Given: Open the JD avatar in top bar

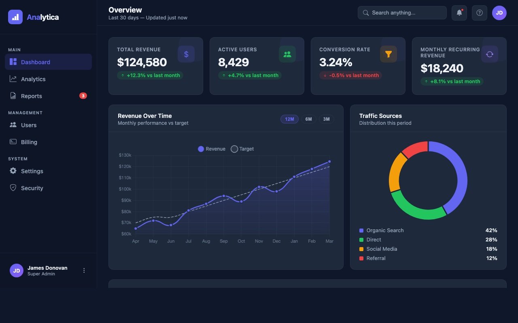Looking at the screenshot, I should point(499,13).
